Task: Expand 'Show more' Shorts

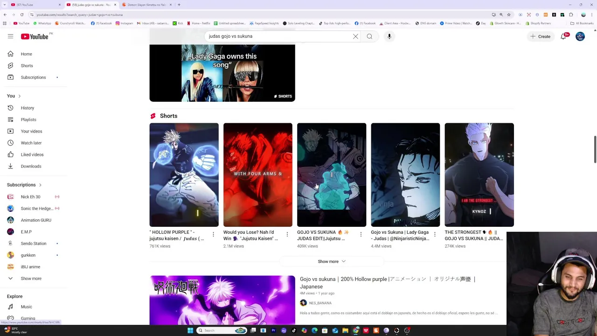Action: pos(332,261)
